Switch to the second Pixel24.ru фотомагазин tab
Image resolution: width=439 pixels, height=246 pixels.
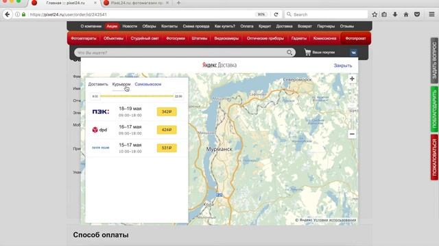tap(137, 3)
